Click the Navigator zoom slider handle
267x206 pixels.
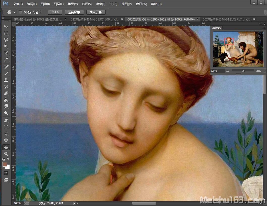click(x=243, y=71)
